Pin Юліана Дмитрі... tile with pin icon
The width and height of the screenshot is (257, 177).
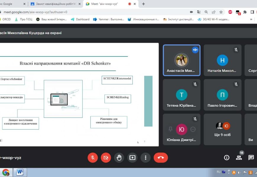[170, 129]
